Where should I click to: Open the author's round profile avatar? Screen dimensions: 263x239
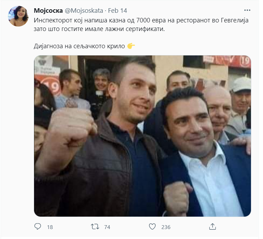18,16
